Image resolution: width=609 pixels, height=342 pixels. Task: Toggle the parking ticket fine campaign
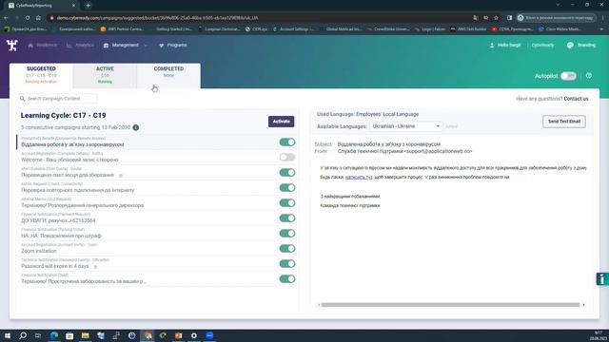coord(287,233)
